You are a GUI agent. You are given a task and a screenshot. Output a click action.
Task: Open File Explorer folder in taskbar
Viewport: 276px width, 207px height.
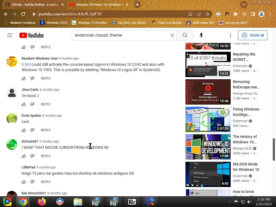[x=78, y=202]
